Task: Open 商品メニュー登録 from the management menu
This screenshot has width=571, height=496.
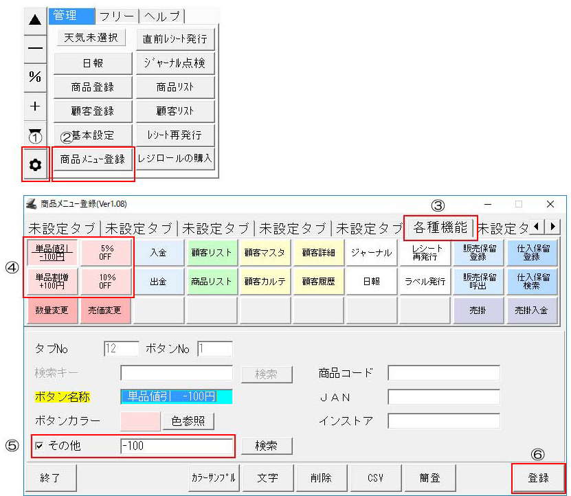Action: pyautogui.click(x=93, y=159)
